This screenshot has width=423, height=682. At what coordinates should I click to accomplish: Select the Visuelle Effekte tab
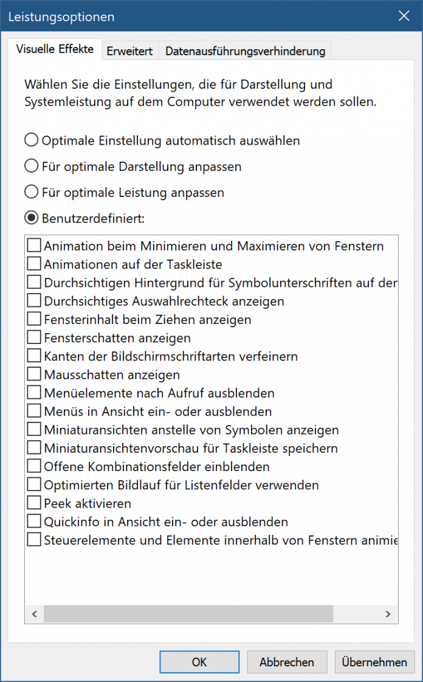pos(55,49)
